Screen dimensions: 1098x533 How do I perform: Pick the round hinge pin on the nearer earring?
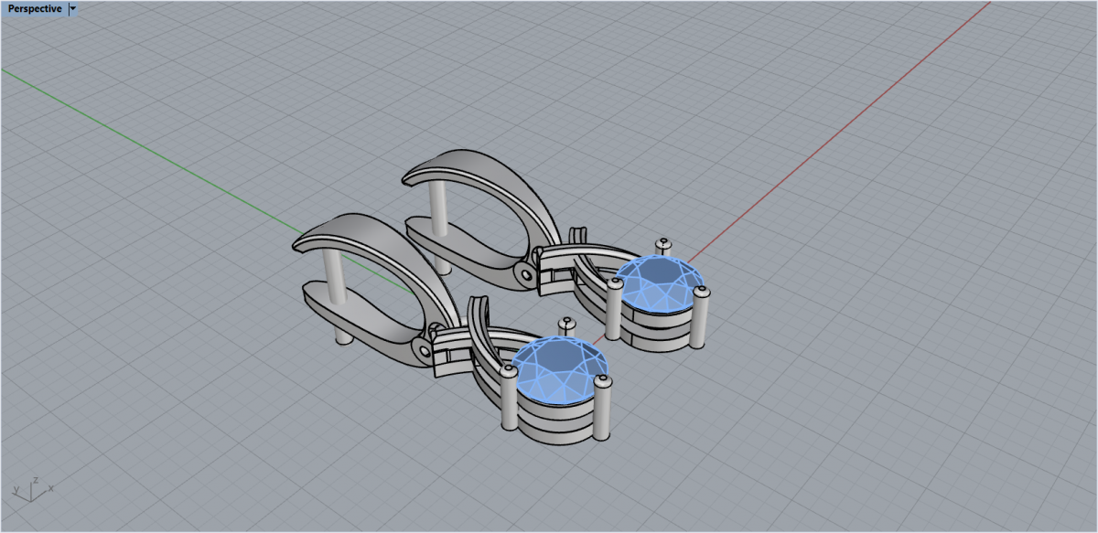(424, 349)
